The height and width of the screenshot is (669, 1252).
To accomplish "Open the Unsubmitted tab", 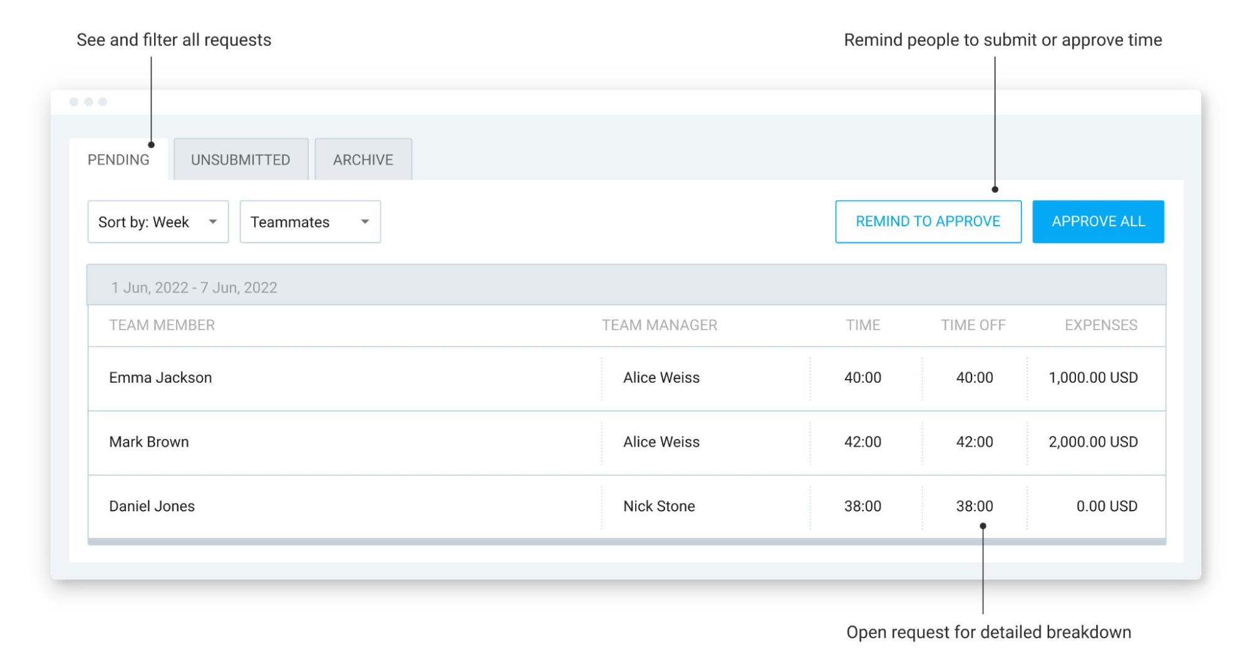I will tap(241, 160).
